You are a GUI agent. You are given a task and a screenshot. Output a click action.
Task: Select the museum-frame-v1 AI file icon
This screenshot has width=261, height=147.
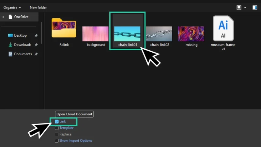coord(223,28)
